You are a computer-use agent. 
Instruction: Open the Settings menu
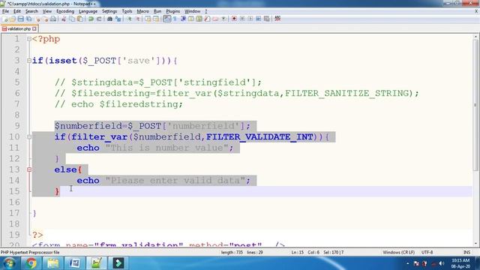click(x=109, y=11)
